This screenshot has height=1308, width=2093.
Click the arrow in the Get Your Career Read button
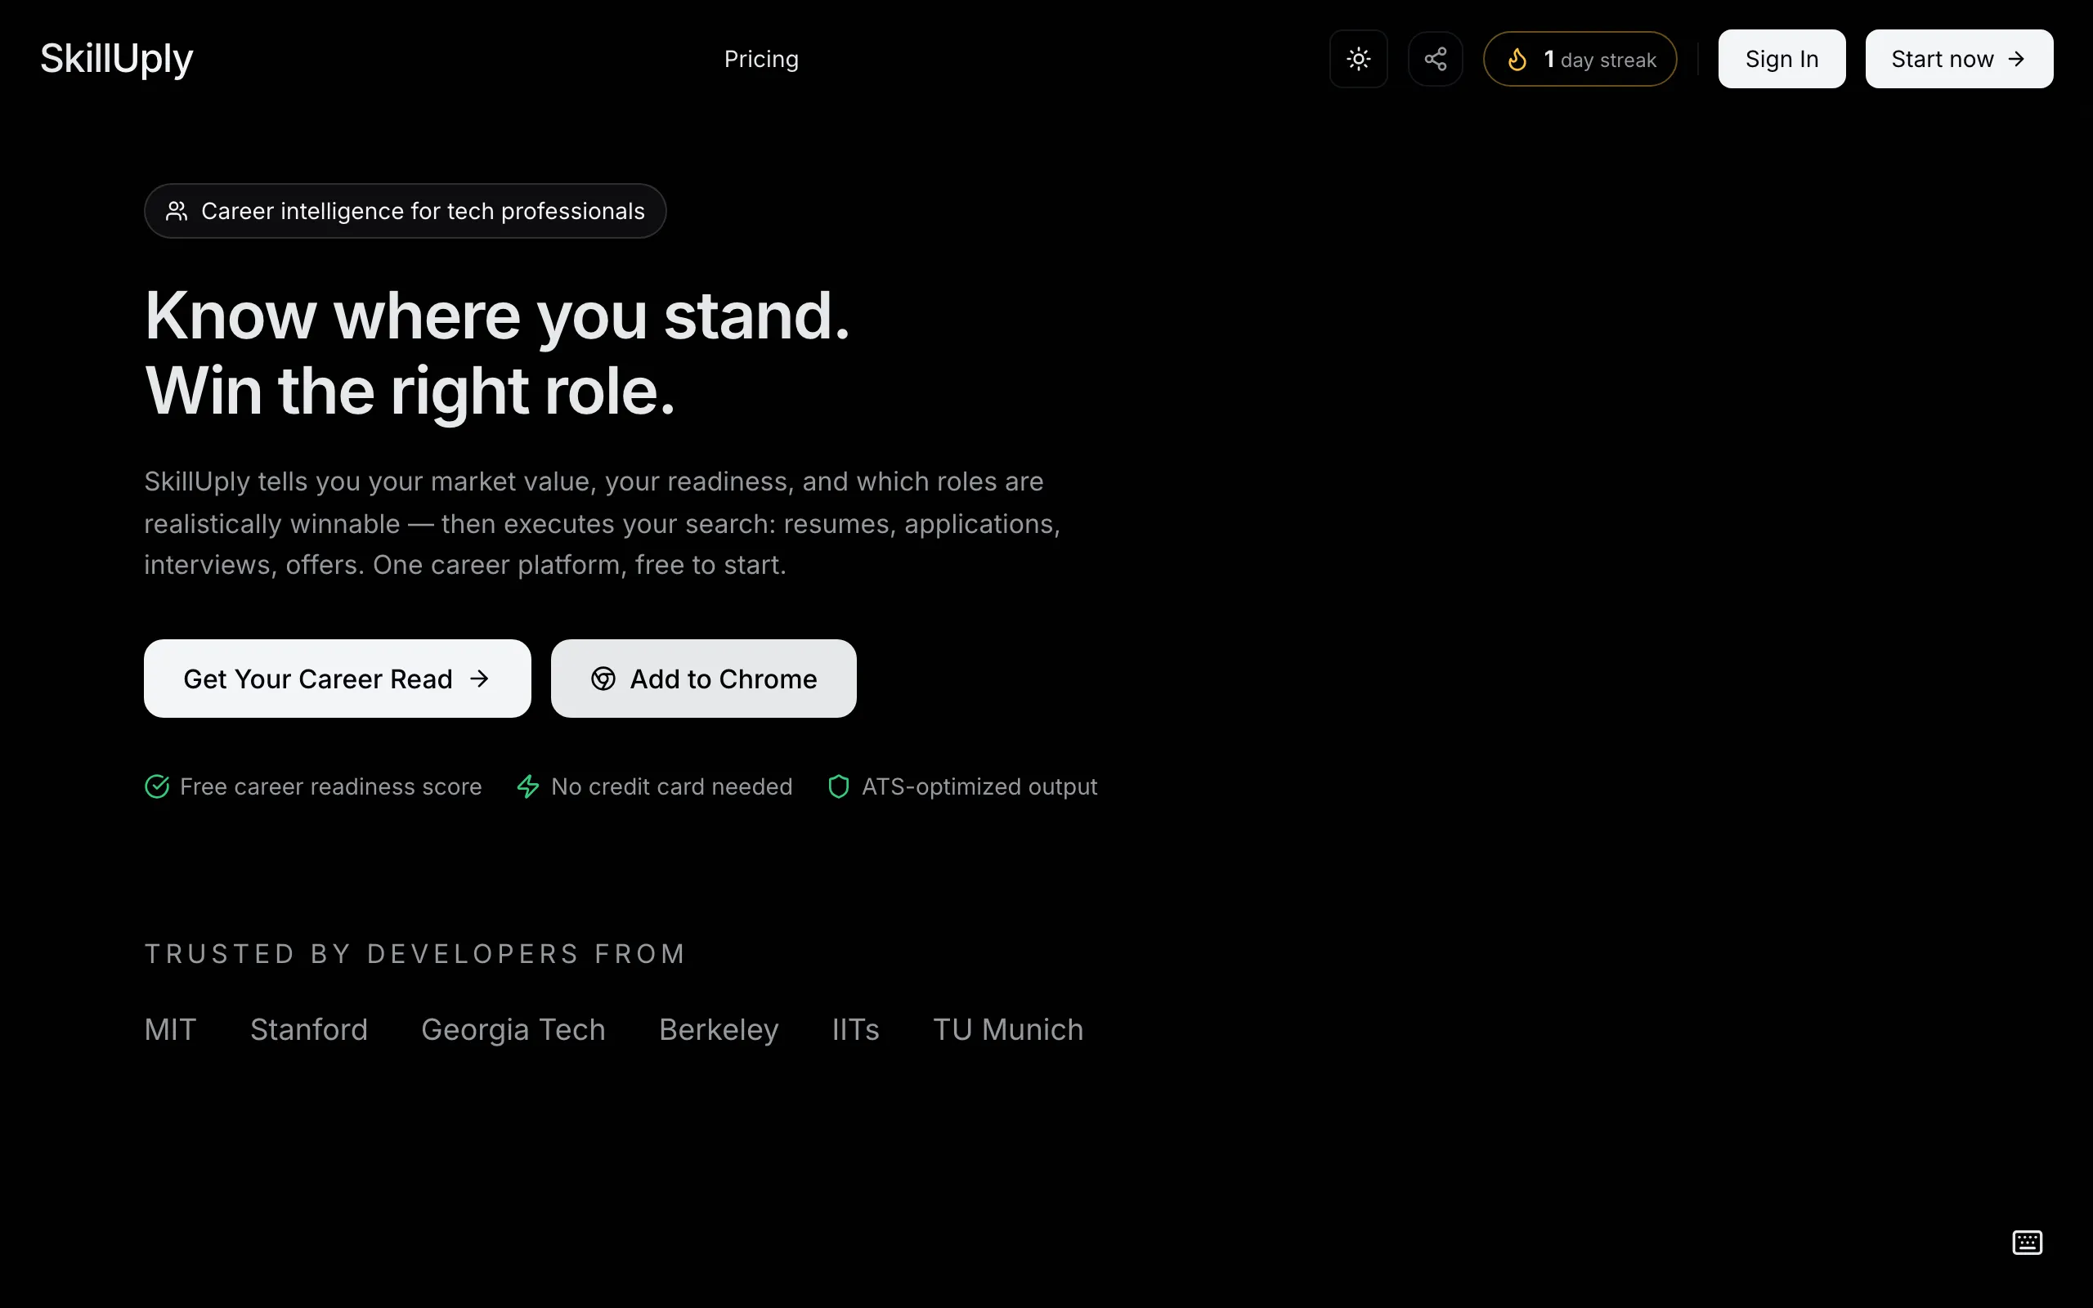click(x=479, y=679)
